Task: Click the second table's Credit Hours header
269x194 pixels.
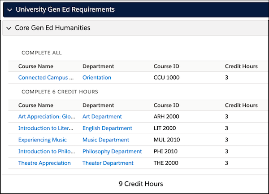Action: click(x=241, y=105)
